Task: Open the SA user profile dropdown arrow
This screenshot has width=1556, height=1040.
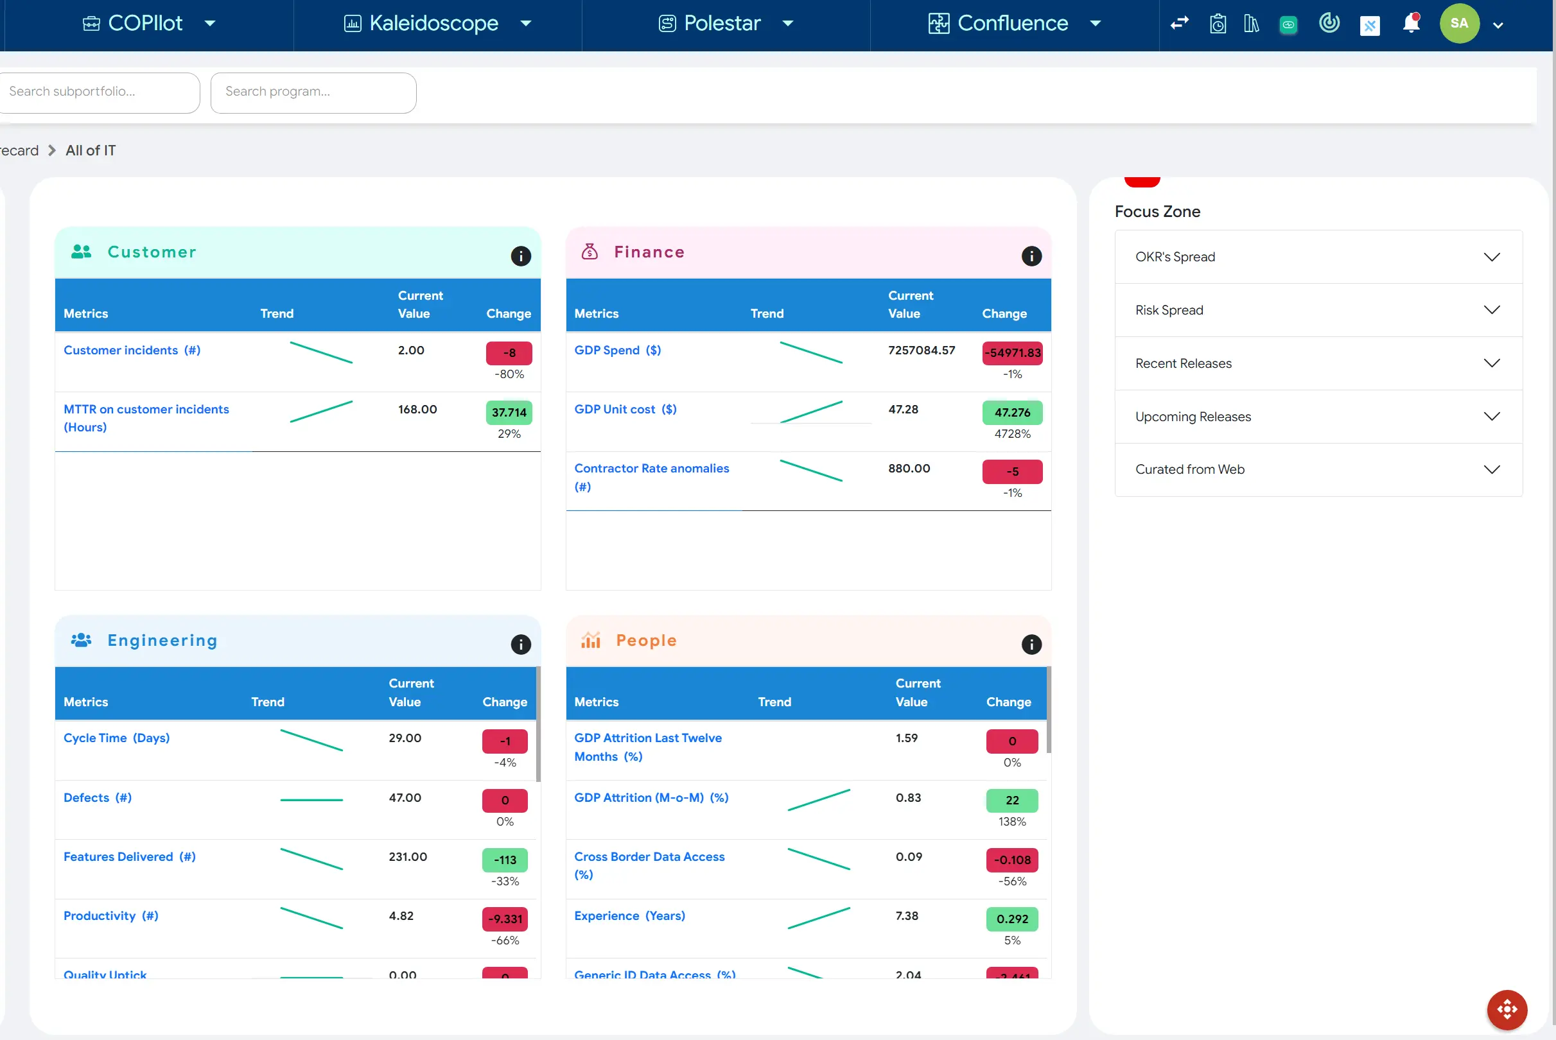Action: 1498,25
